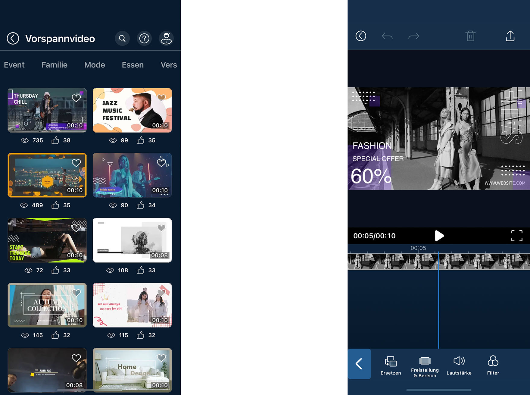Select the Essen category tab
The width and height of the screenshot is (530, 395).
point(132,65)
